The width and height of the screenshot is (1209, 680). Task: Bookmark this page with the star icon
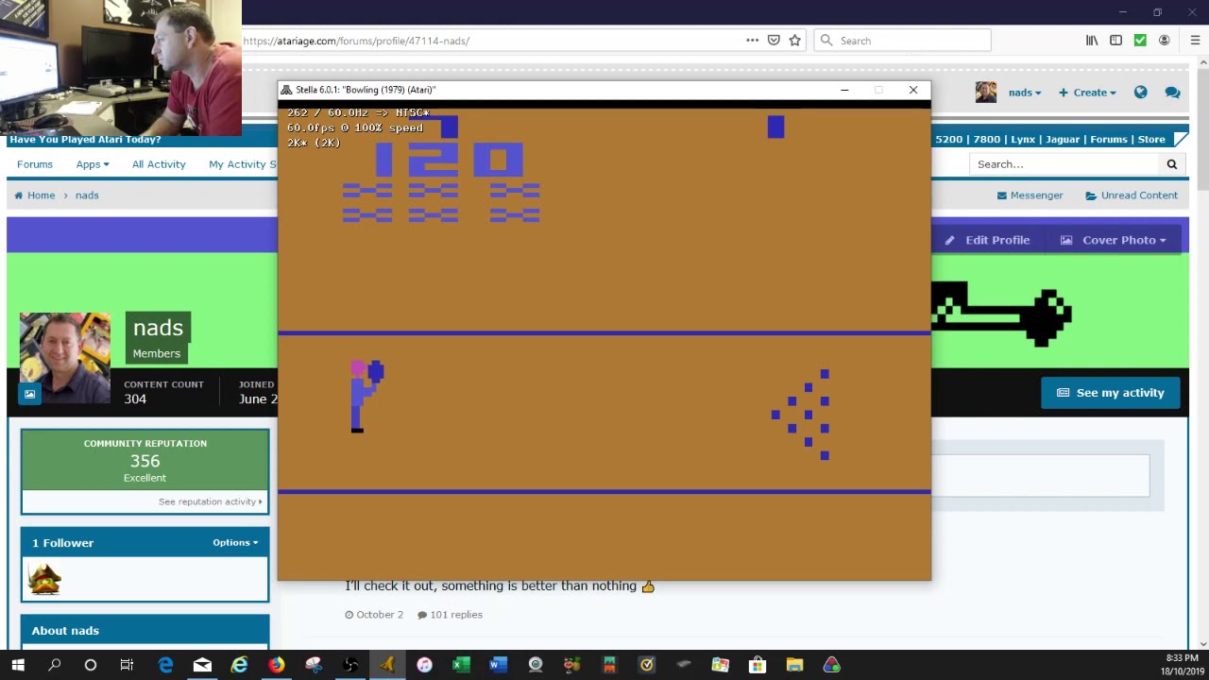(795, 41)
